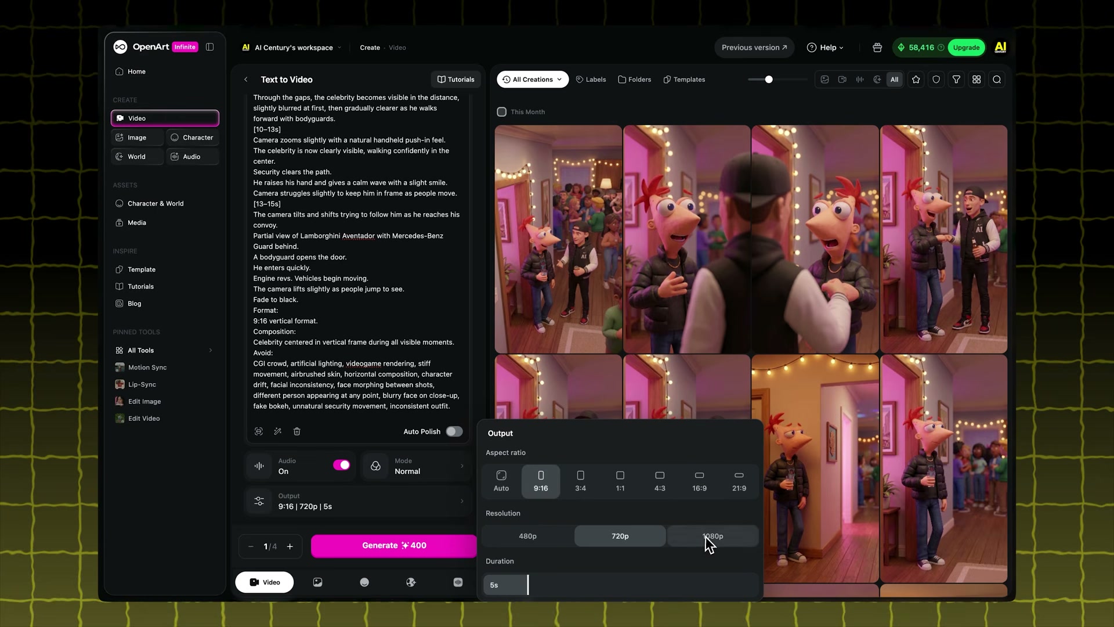Switch to image mode in bottom bar
This screenshot has height=627, width=1114.
point(318,582)
